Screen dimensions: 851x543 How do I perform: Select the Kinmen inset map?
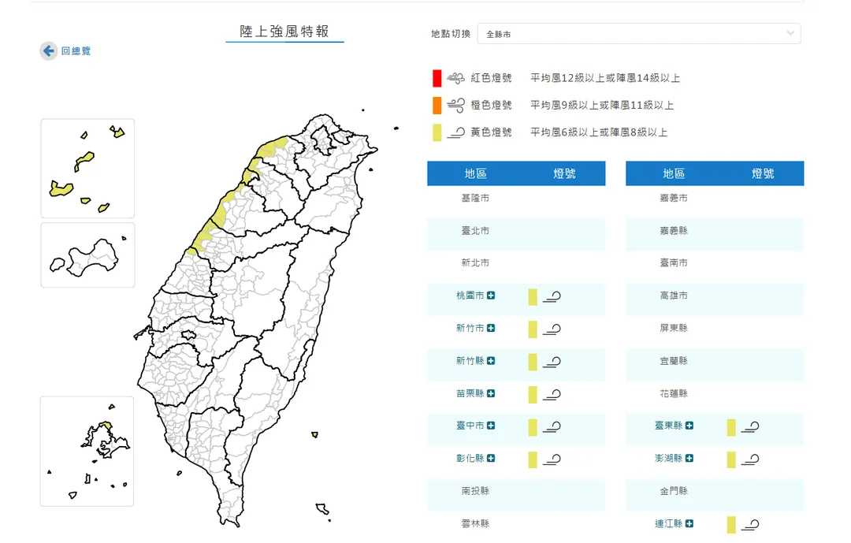87,255
